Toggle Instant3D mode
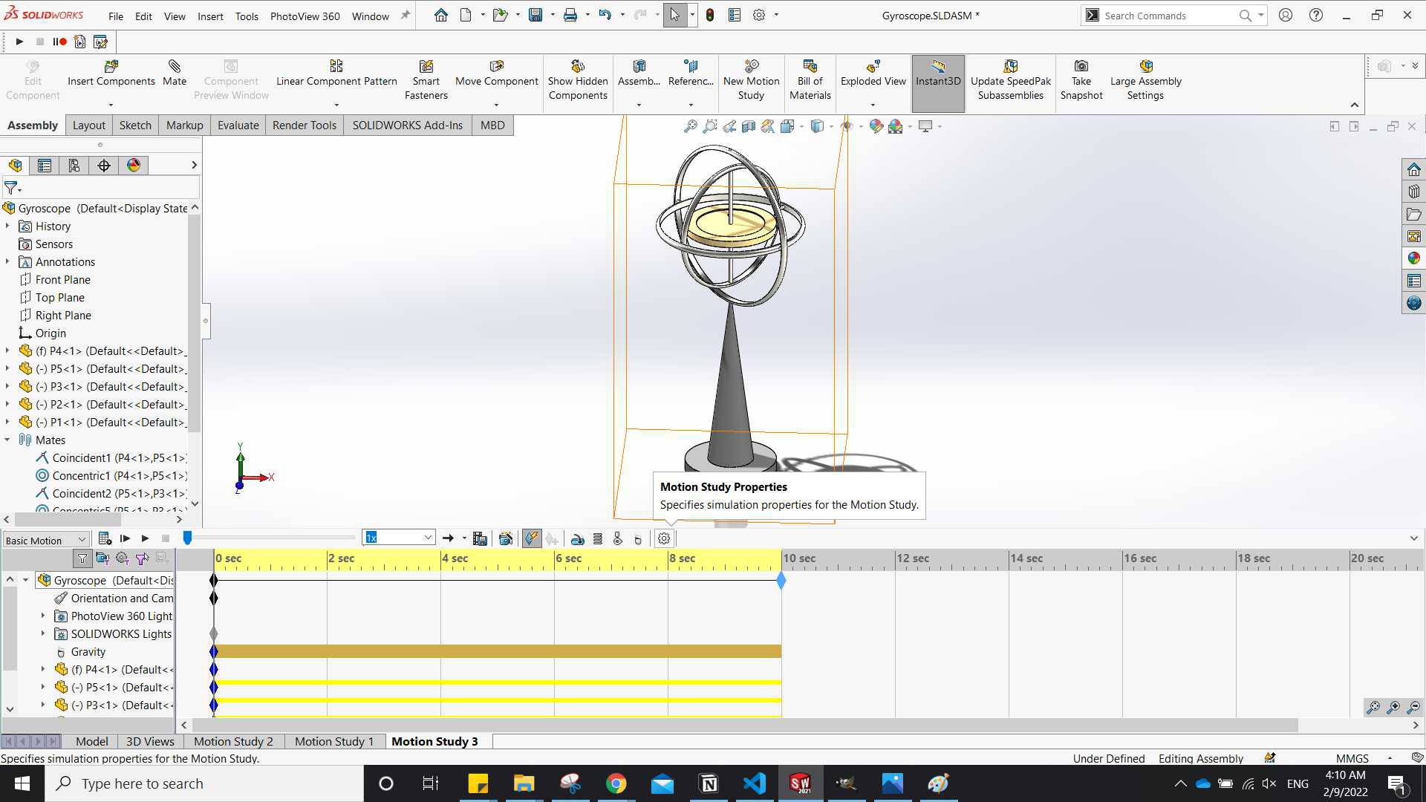This screenshot has height=802, width=1426. point(937,73)
